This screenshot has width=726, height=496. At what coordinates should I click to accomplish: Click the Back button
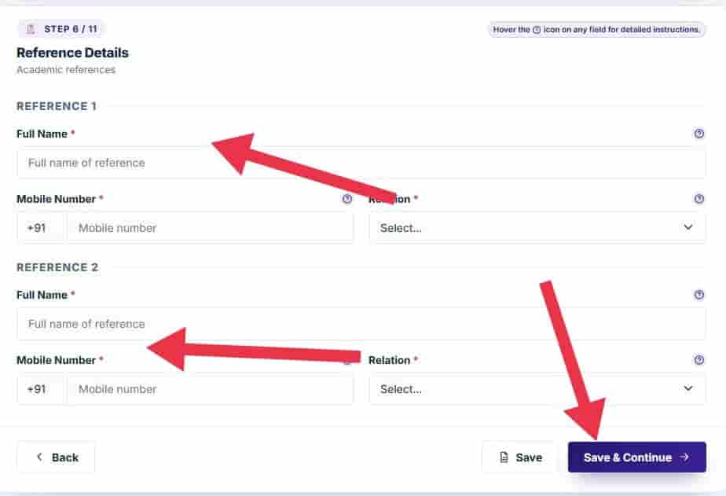pos(56,457)
